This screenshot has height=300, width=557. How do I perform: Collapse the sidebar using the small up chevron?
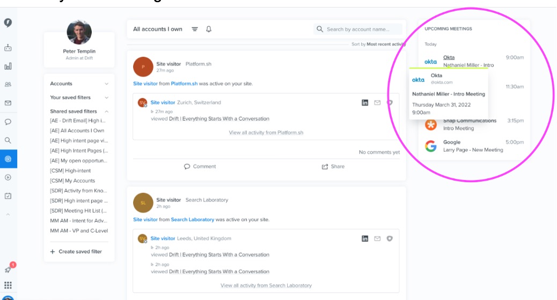8,214
